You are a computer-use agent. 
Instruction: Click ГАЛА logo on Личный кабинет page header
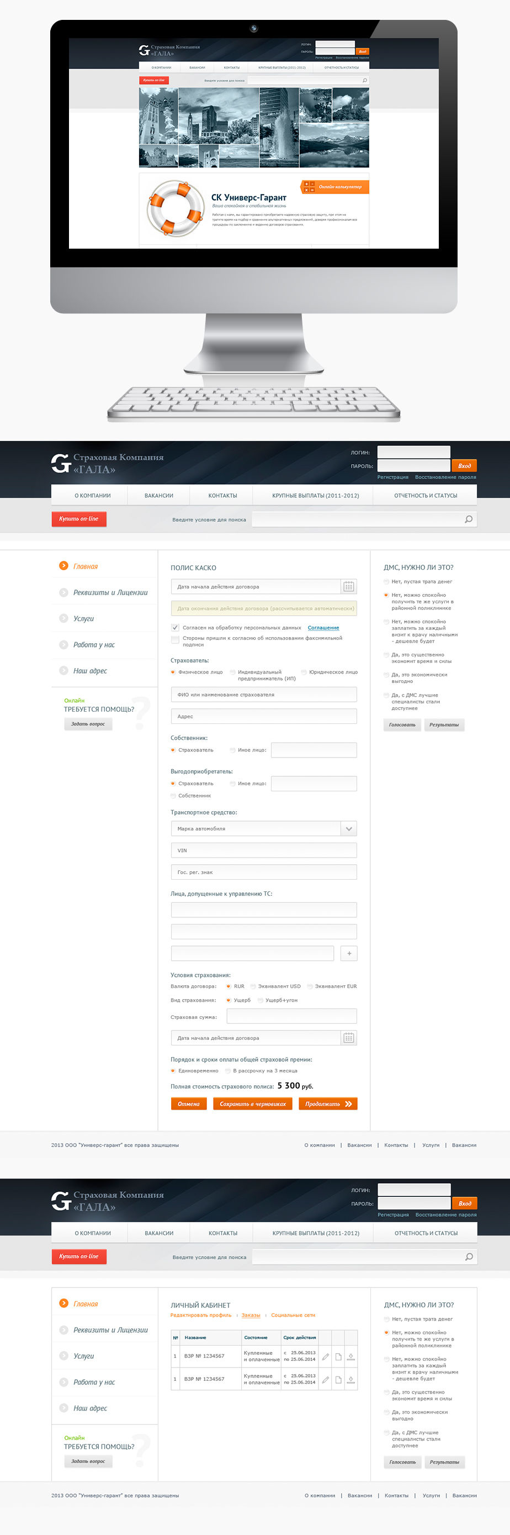(107, 1201)
